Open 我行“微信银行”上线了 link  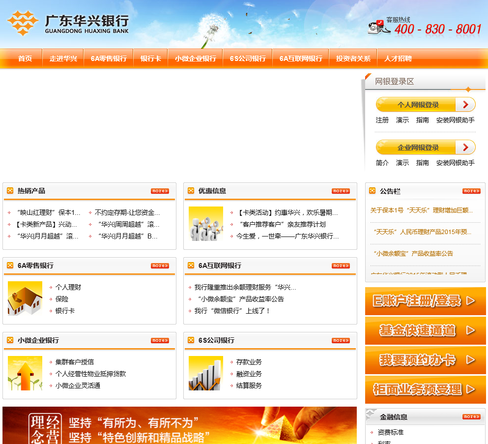coord(232,311)
